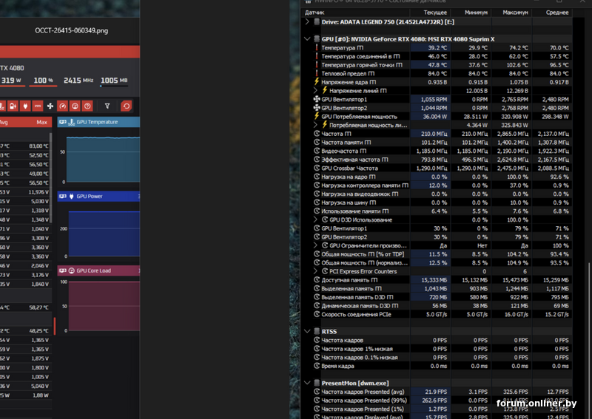Image resolution: width=592 pixels, height=419 pixels.
Task: Click the fan icon beside GPU Вентилятор1 RPM row
Action: pyautogui.click(x=317, y=99)
